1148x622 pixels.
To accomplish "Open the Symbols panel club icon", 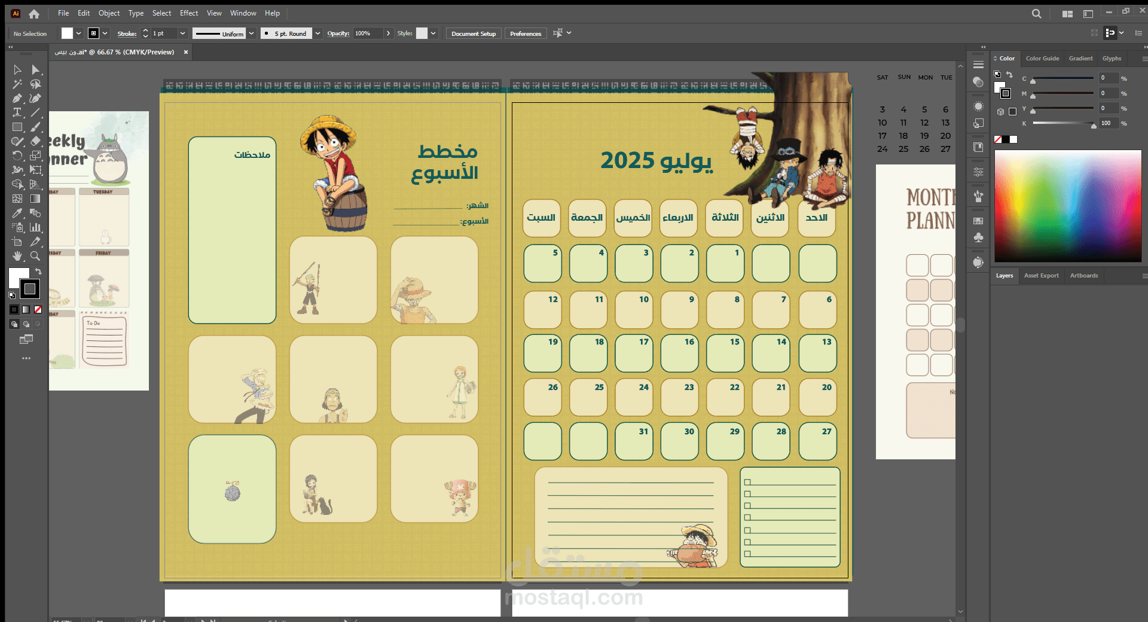I will click(978, 237).
